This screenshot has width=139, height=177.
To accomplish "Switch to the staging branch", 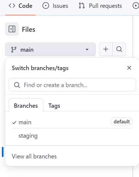I will [x=72, y=136].
